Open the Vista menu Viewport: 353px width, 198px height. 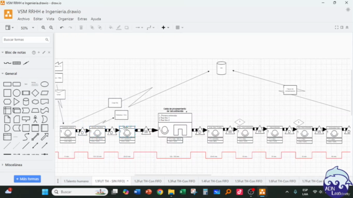(50, 19)
